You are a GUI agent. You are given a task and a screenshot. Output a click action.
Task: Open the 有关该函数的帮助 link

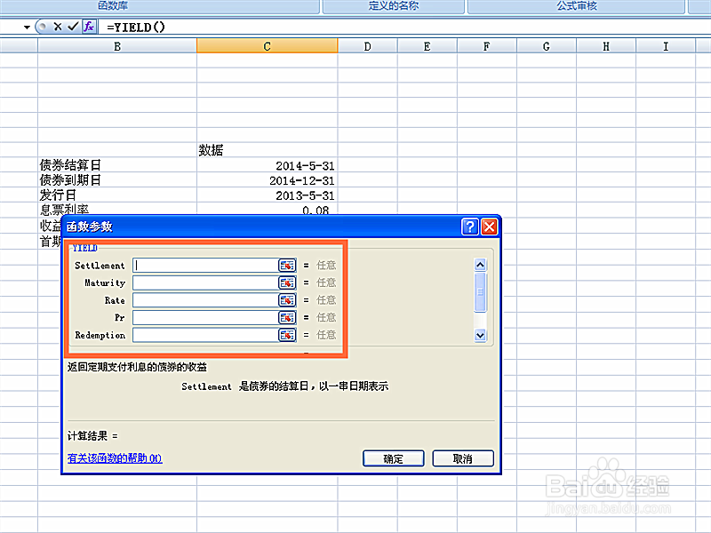tap(115, 458)
